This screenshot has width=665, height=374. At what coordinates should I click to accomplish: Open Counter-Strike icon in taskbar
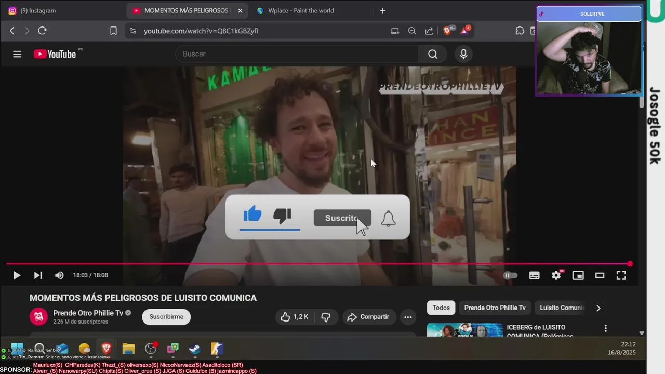pyautogui.click(x=217, y=348)
